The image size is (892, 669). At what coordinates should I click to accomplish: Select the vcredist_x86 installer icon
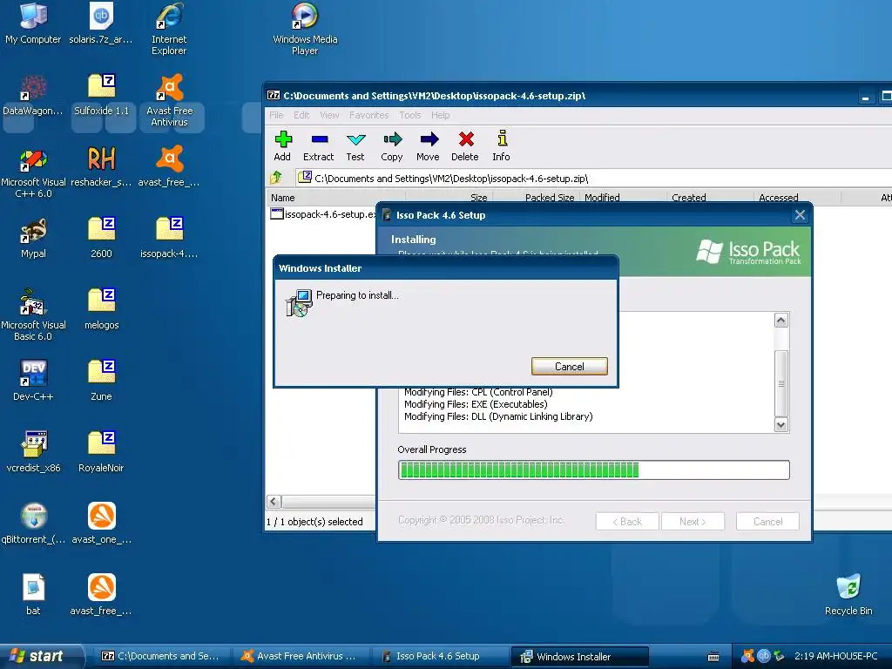[x=33, y=452]
